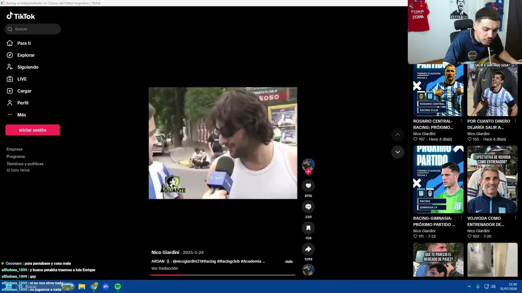Image resolution: width=522 pixels, height=293 pixels.
Task: Click the browser tab title 'Racing vs Independiente'
Action: 53,3
